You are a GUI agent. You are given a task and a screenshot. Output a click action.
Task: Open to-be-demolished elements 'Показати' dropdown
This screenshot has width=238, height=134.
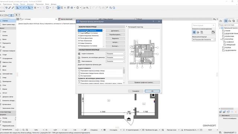(115, 57)
